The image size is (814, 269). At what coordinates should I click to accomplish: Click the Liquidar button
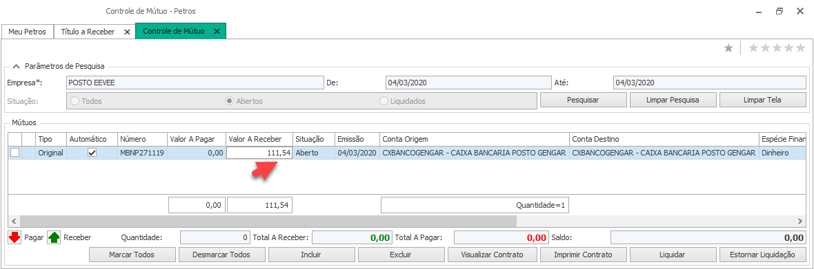click(x=673, y=255)
